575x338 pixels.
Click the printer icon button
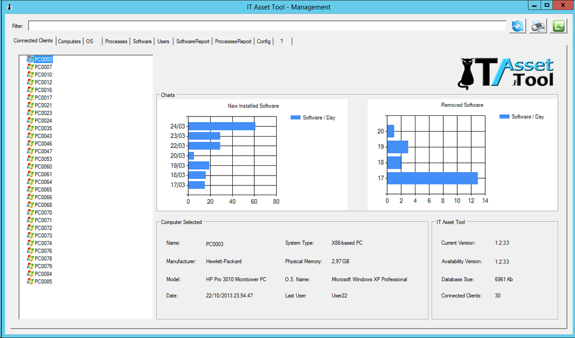pyautogui.click(x=538, y=26)
